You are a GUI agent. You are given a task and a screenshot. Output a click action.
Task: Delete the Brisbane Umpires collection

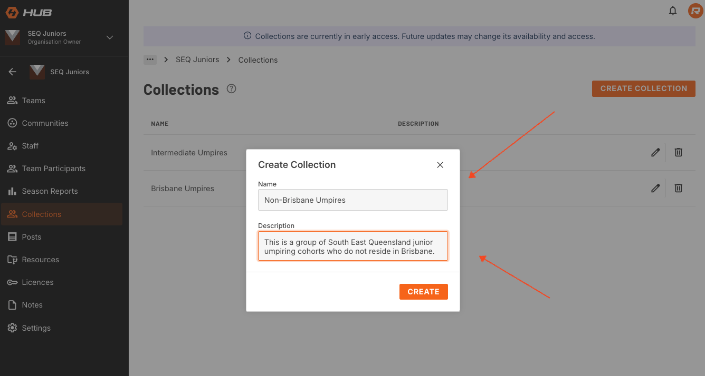[x=679, y=189]
